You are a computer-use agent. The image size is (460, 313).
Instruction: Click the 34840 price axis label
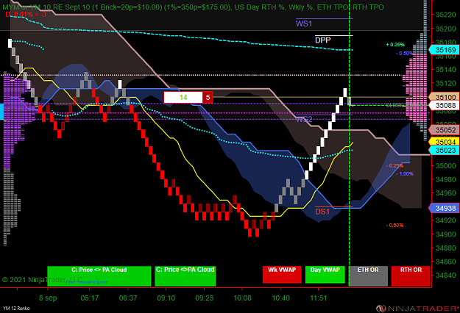pos(446,276)
